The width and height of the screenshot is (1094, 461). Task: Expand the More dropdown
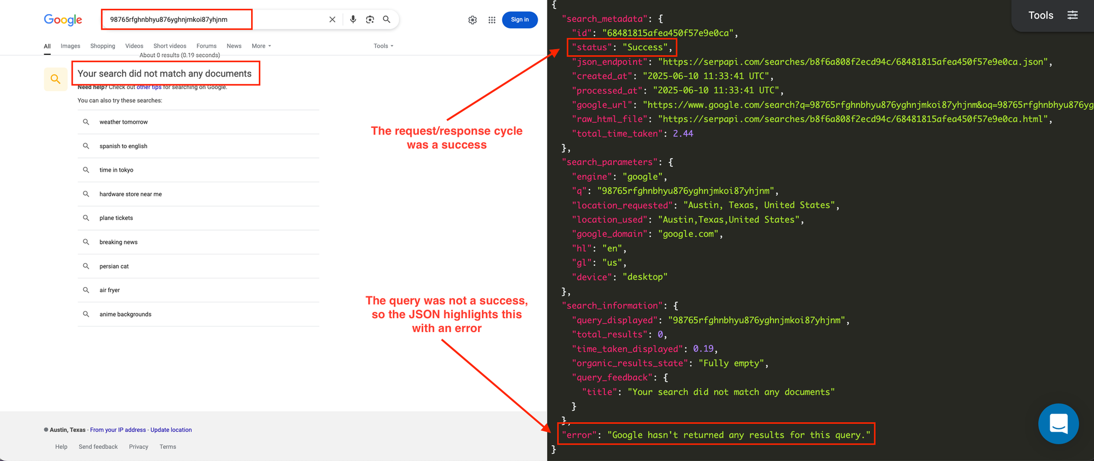(261, 46)
